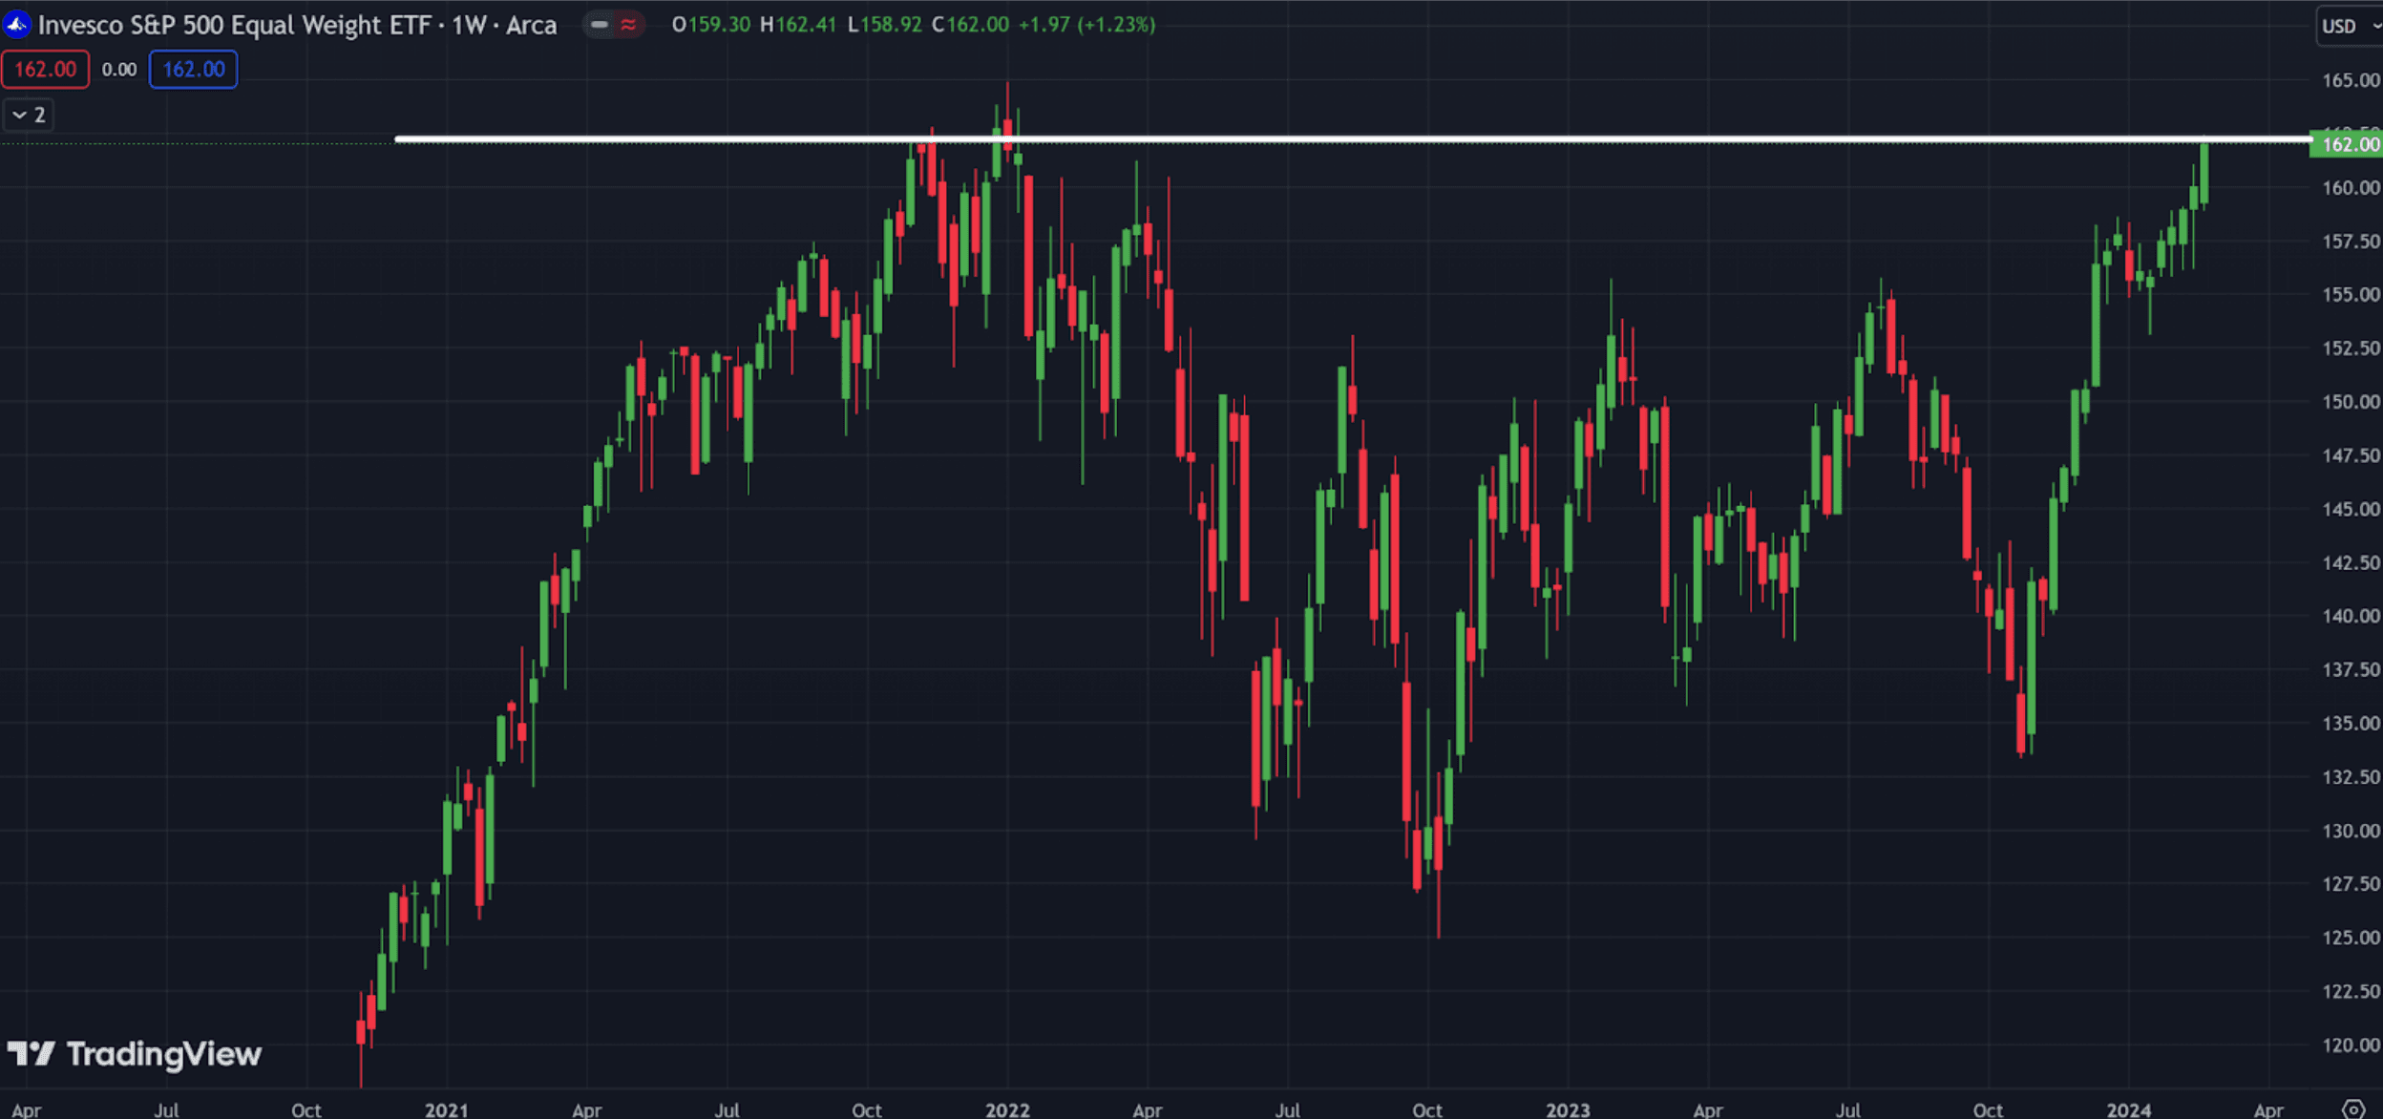
Task: Click the red approximate-data status icon
Action: coord(628,25)
